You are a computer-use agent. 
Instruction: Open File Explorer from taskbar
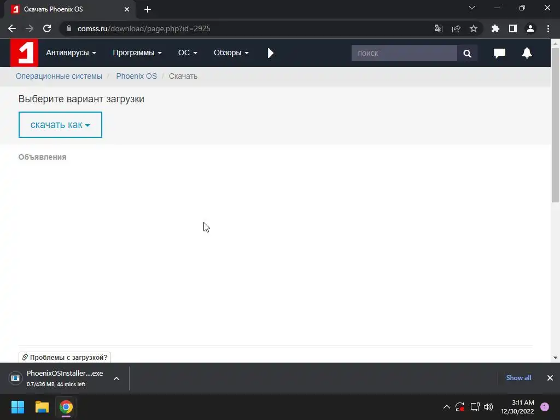point(42,407)
